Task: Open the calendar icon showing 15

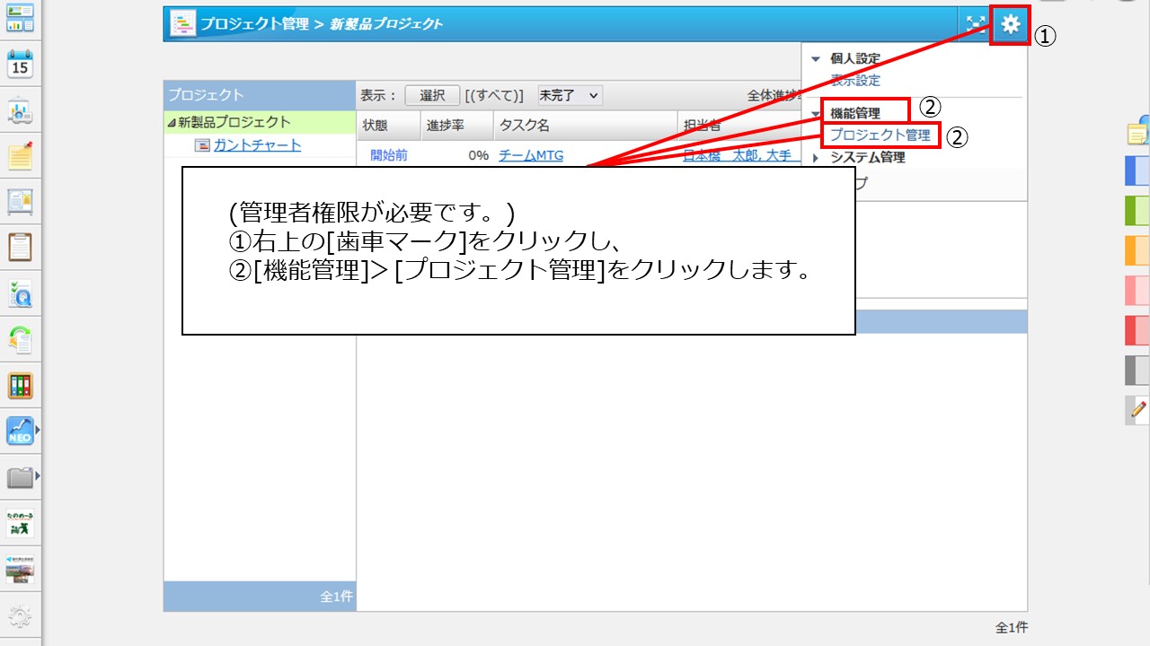Action: (20, 64)
